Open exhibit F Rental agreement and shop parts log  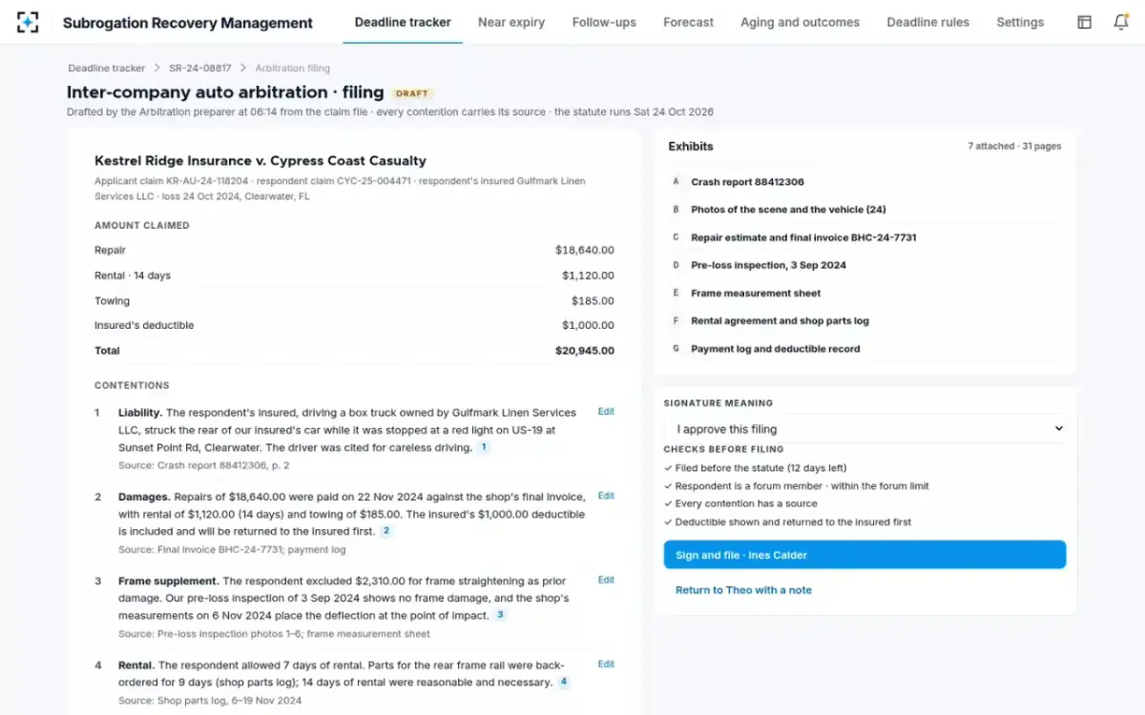(864, 321)
